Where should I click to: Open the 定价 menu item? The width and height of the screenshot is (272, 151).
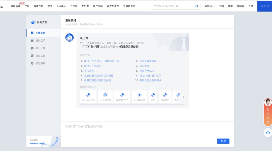[50, 6]
